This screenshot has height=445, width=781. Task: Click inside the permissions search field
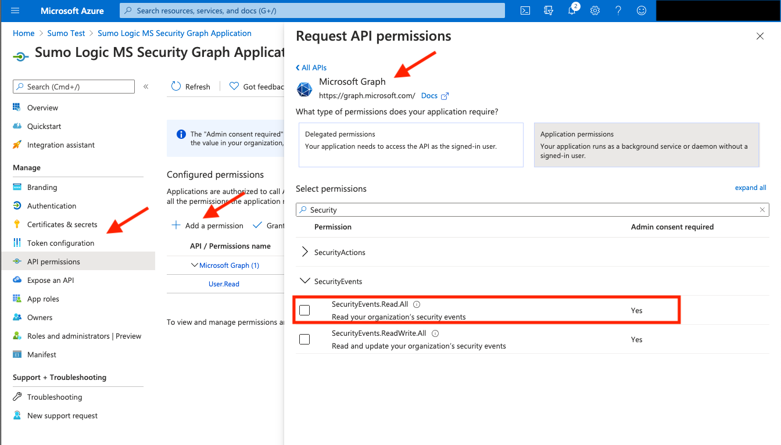[x=465, y=209]
